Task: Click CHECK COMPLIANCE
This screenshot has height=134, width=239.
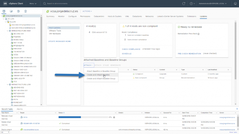Action: pos(131,49)
